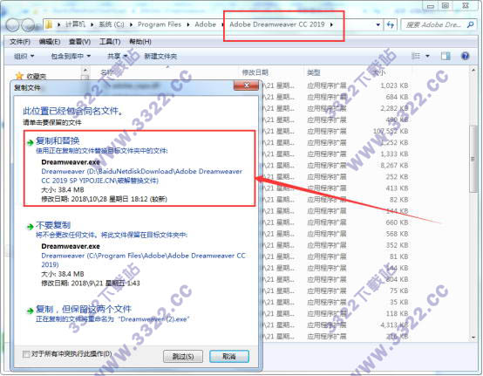Expand arrow after Adobe Dreamweaver CC 2019
The width and height of the screenshot is (483, 376).
[x=331, y=24]
